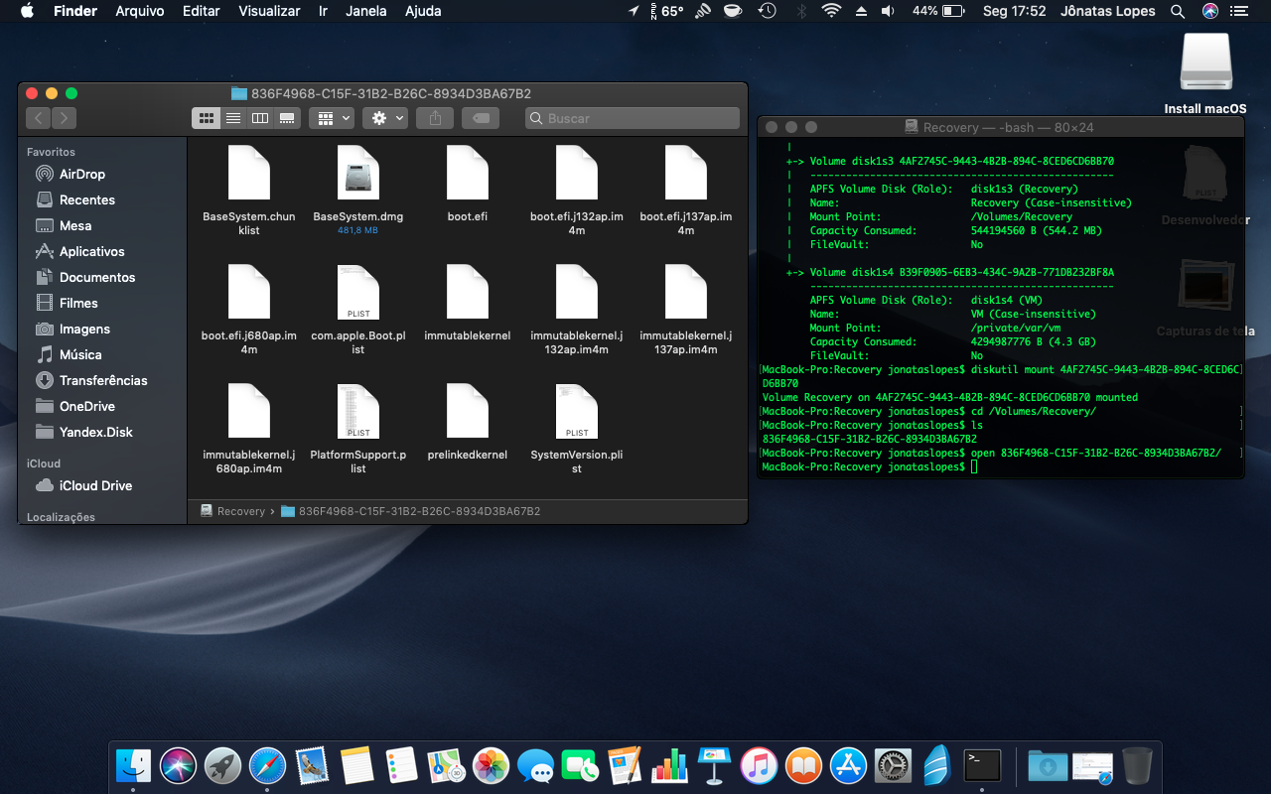The width and height of the screenshot is (1271, 794).
Task: Open the BaseSystem.dmg disk image file
Action: point(357,174)
